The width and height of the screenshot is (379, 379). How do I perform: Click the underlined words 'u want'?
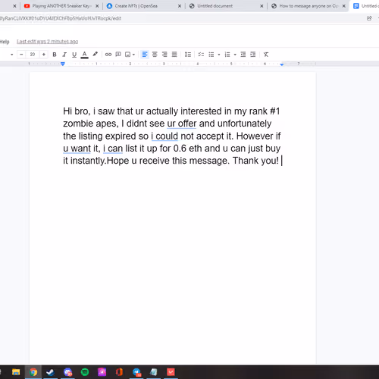[x=77, y=149]
